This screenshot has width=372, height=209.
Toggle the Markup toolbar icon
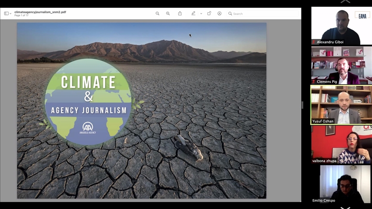220,14
